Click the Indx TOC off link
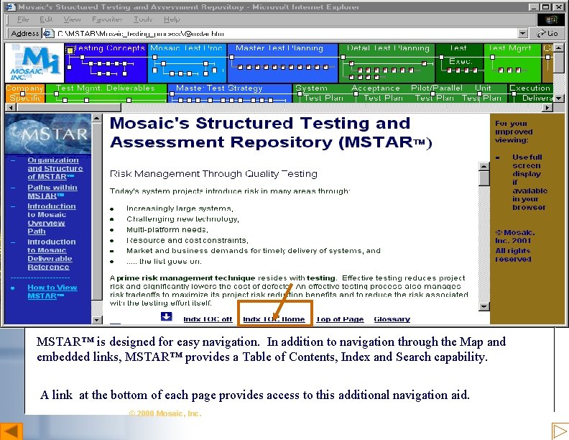The image size is (569, 440). pyautogui.click(x=208, y=319)
